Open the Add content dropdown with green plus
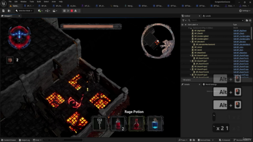The image size is (253, 142). [x=40, y=11]
